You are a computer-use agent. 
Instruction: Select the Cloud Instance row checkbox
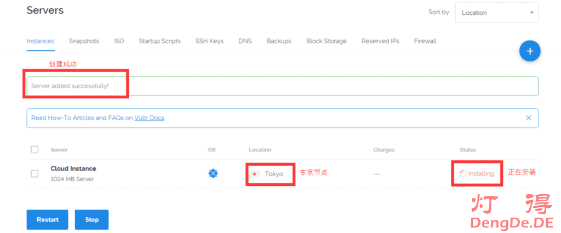coord(35,173)
